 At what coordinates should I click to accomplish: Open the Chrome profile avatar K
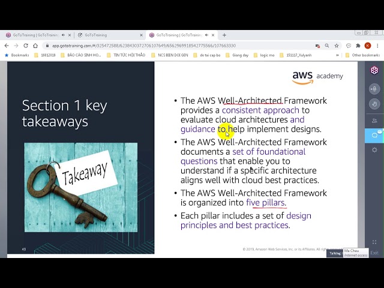coord(368,46)
